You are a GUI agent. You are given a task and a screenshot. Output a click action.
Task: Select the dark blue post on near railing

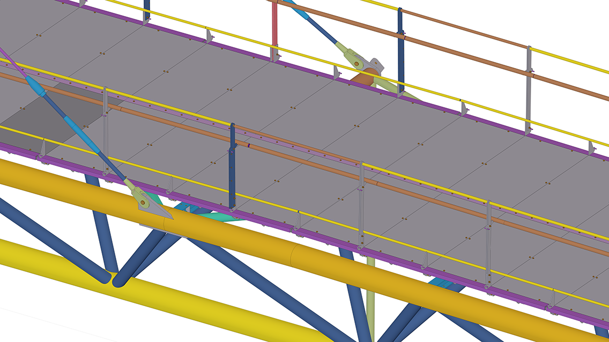[232, 167]
